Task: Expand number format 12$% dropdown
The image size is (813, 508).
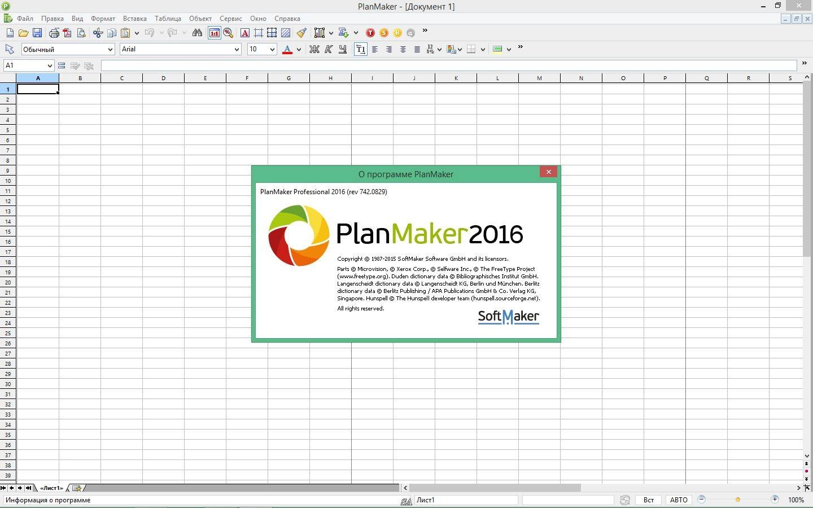Action: tap(440, 49)
